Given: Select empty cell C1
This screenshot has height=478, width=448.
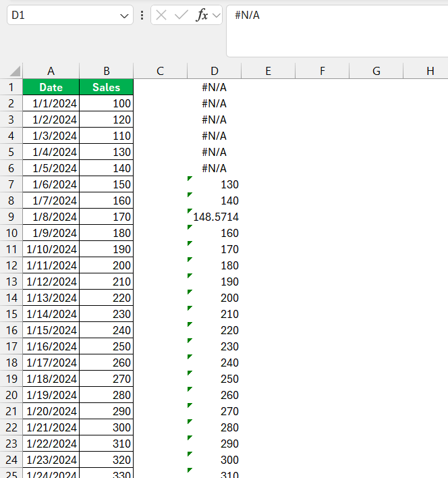Looking at the screenshot, I should click(x=160, y=87).
